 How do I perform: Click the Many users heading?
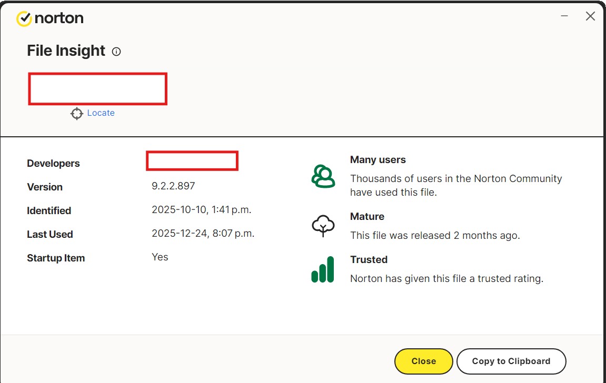pos(377,160)
